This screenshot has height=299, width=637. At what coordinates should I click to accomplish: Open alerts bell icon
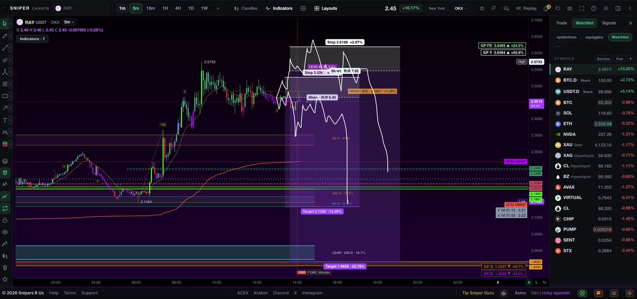(546, 8)
